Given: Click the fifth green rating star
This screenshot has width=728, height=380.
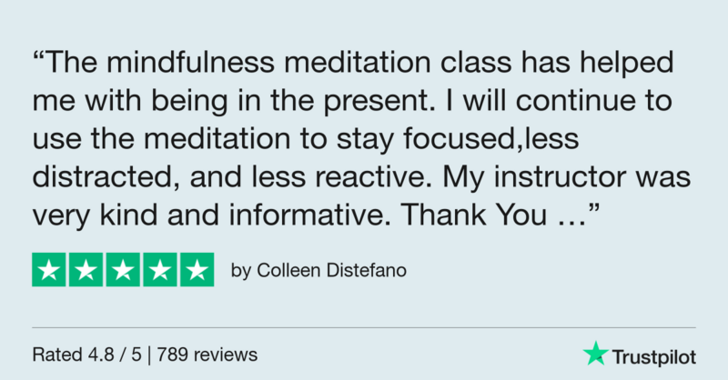Looking at the screenshot, I should [196, 269].
